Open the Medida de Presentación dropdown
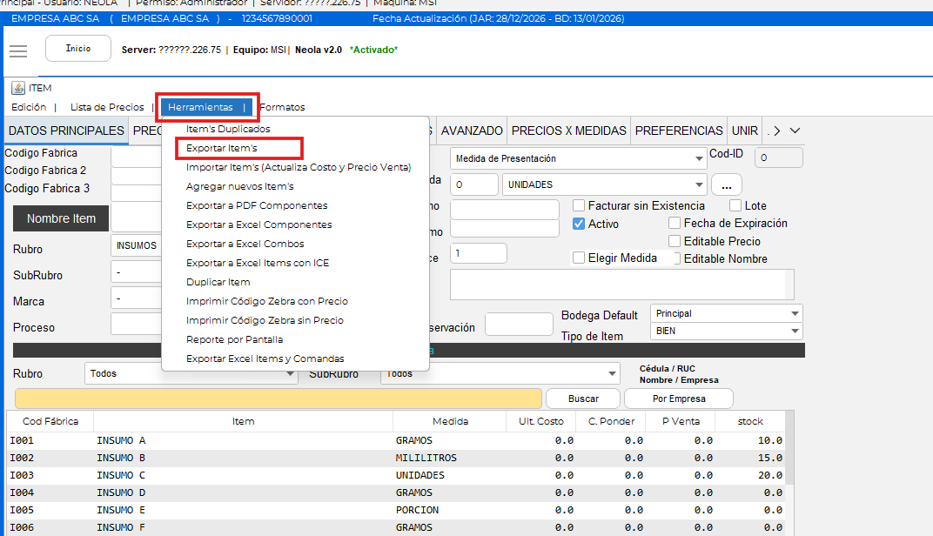933x536 pixels. coord(578,158)
